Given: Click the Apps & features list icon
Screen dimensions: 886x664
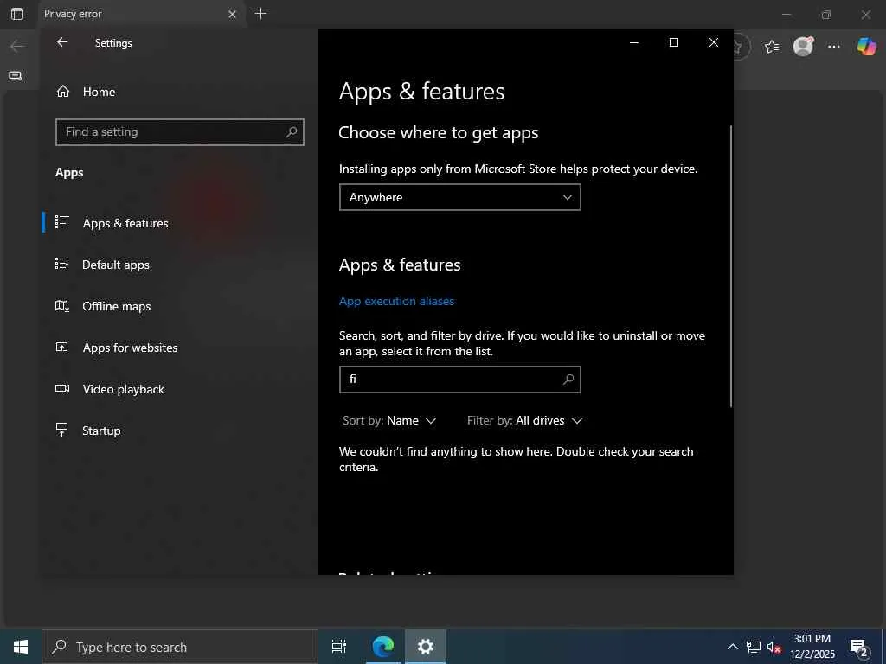Looking at the screenshot, I should click(x=62, y=222).
